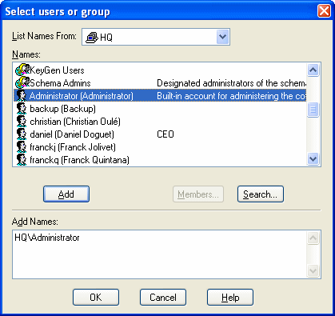
Task: Click the Administrator user icon
Action: (x=22, y=95)
